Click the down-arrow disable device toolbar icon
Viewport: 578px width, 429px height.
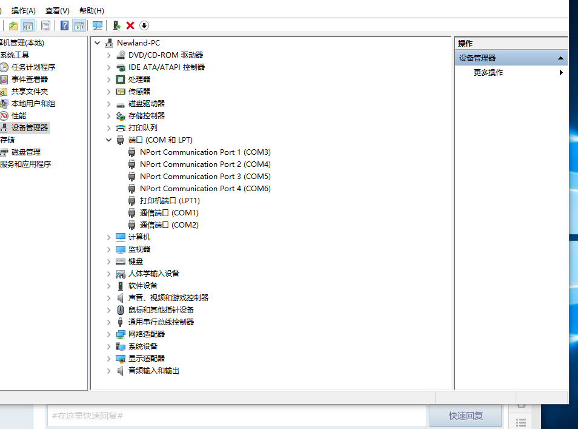[144, 25]
